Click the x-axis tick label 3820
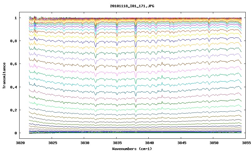This screenshot has height=151, width=252. pos(20,143)
